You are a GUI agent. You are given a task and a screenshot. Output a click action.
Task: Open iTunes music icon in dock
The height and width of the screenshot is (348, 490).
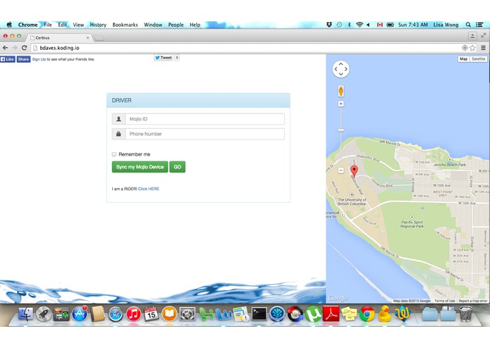click(x=133, y=313)
